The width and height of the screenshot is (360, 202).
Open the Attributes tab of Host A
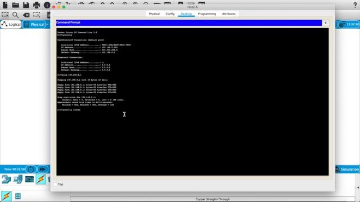tap(229, 13)
